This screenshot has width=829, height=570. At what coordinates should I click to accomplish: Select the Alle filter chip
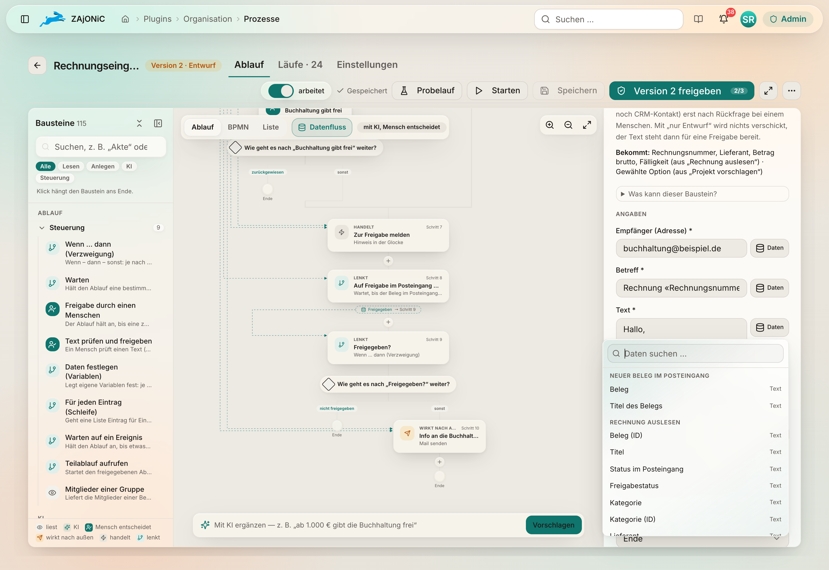click(x=45, y=166)
